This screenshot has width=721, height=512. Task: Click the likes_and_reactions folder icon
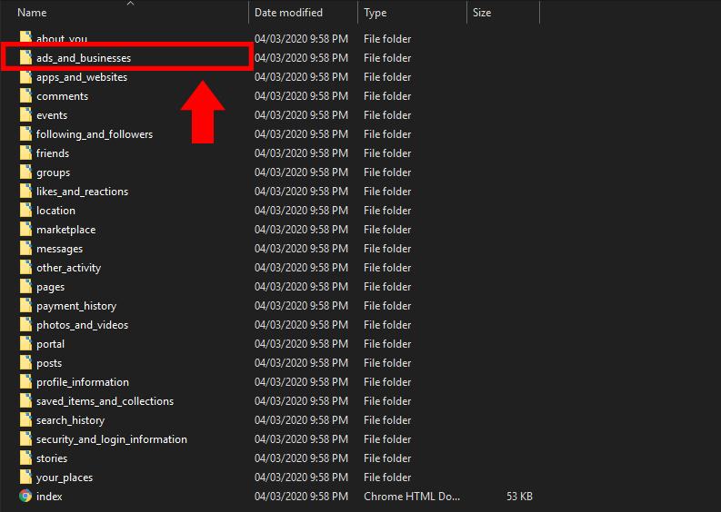pos(25,191)
